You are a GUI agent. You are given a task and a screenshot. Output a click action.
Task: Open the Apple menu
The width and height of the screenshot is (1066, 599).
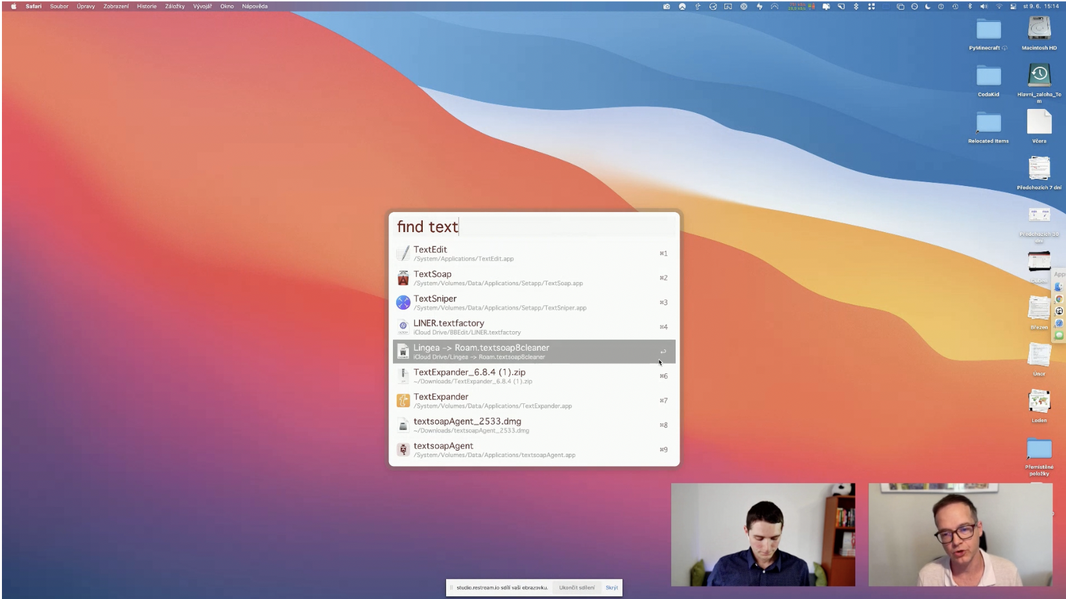[14, 6]
